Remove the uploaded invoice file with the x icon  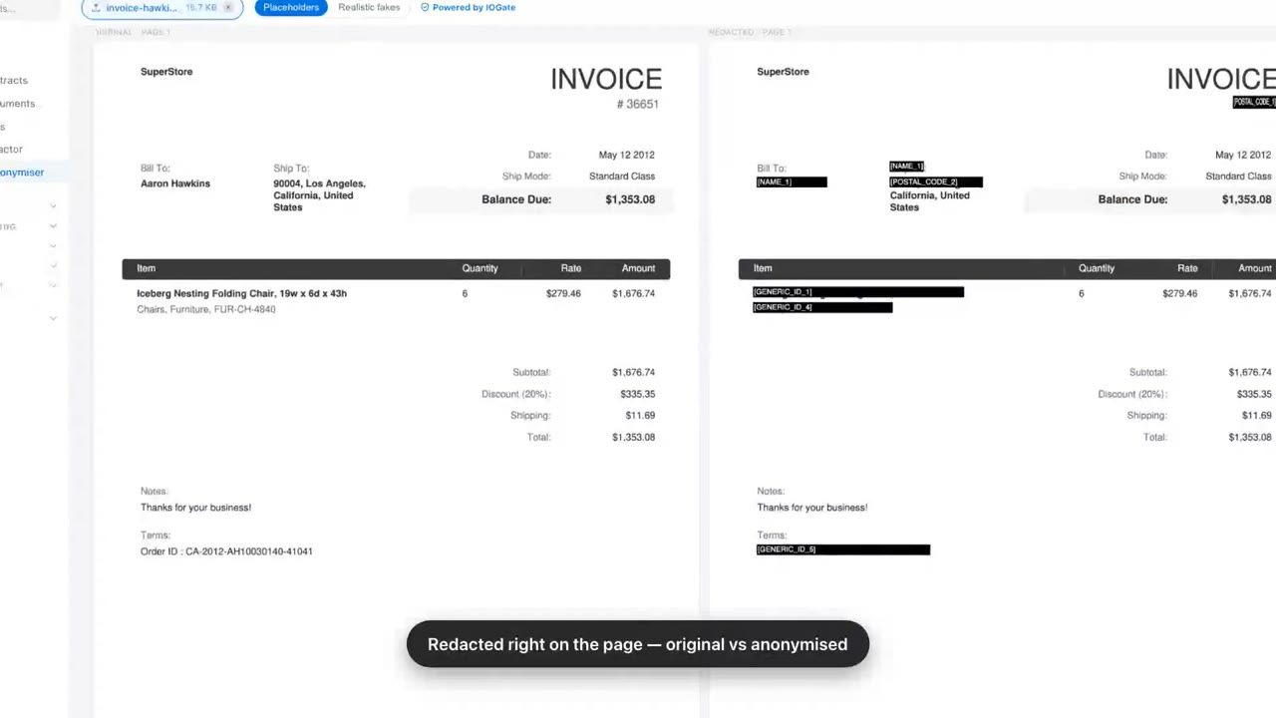click(228, 7)
